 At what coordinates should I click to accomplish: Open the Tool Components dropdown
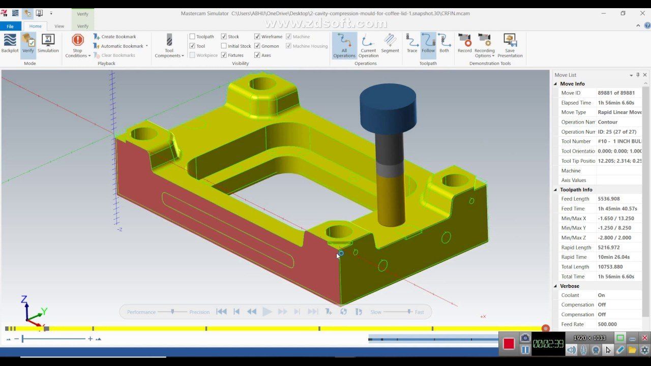pos(169,46)
